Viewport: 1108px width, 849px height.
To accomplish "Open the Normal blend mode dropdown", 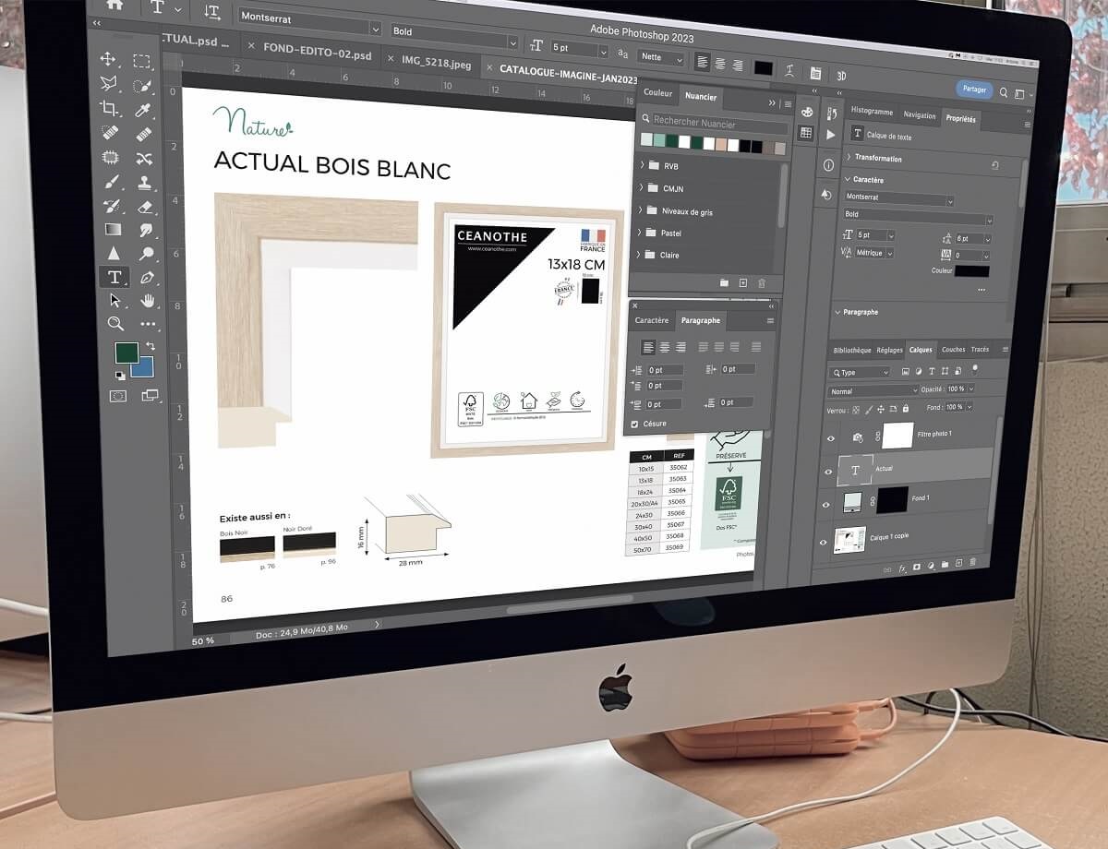I will (x=873, y=391).
